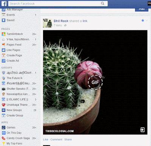This screenshot has height=146, width=151.
Task: Click the blue star on Dhil Rock's post
Action: tap(143, 20)
